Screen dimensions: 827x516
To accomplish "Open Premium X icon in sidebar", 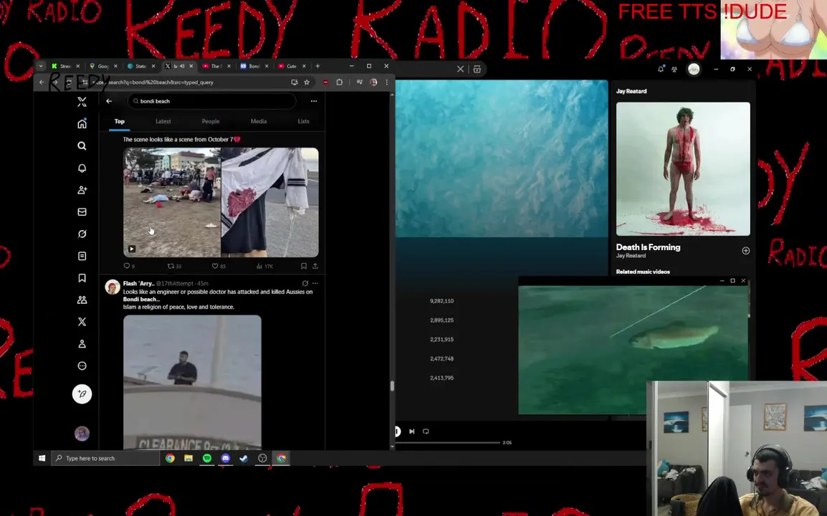I will pos(82,322).
